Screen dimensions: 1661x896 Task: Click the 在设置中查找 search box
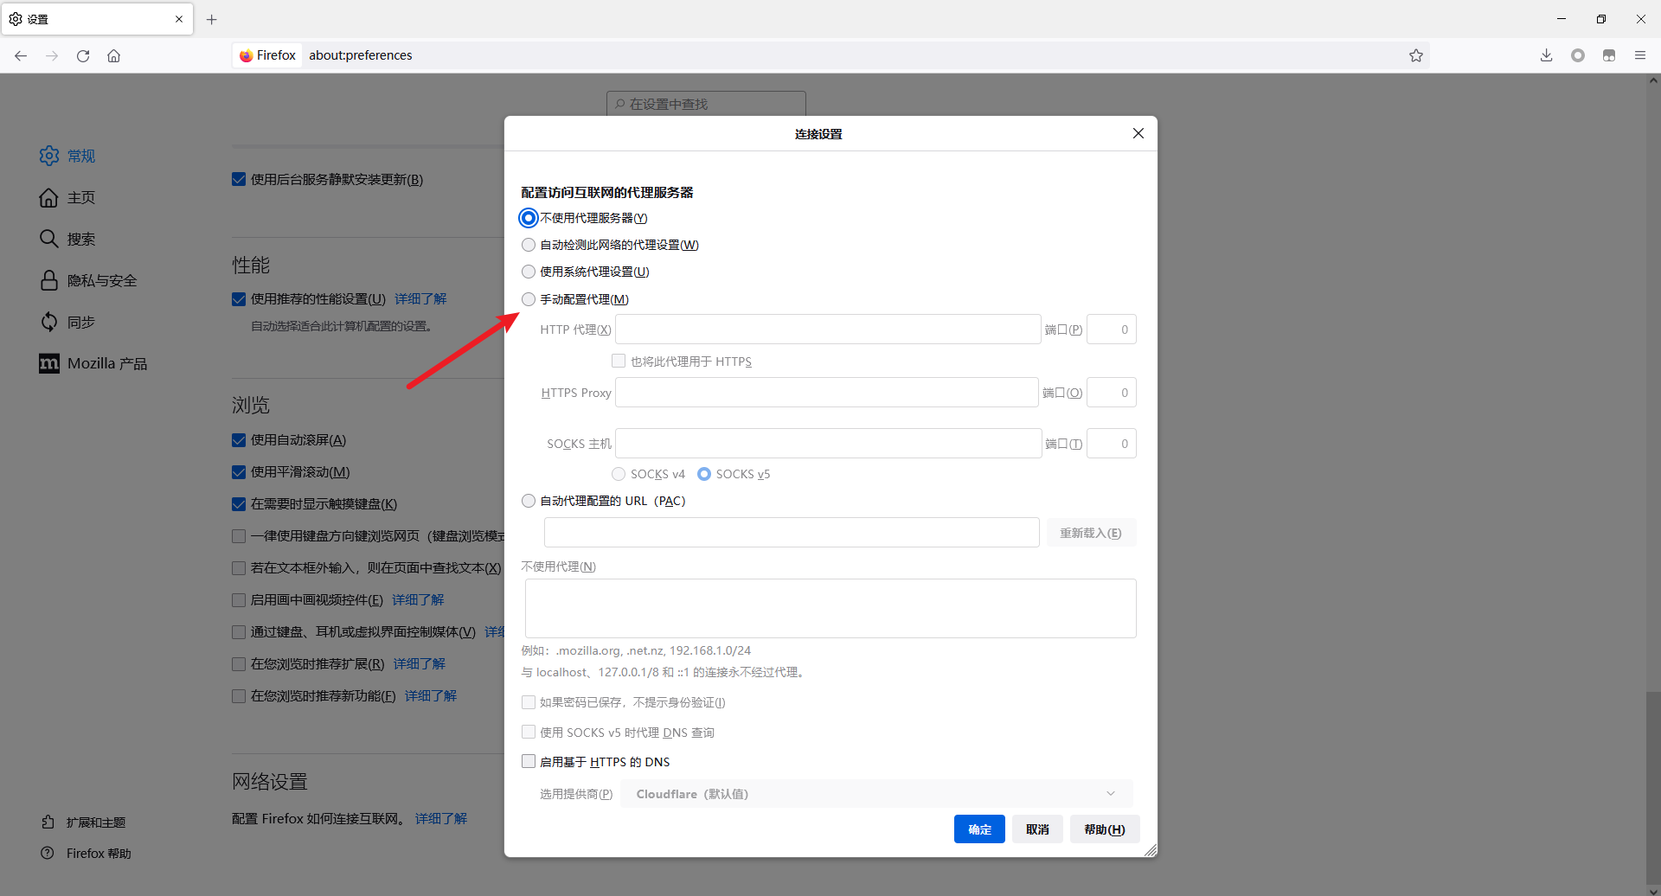click(x=706, y=104)
